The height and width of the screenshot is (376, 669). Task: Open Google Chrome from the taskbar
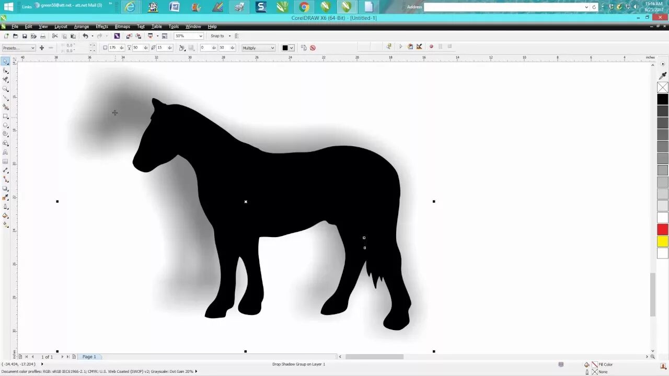click(304, 7)
